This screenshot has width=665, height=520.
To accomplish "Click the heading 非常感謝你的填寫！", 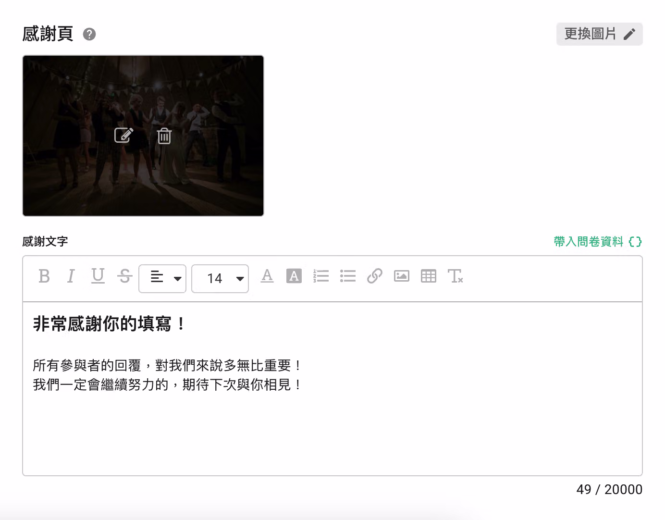I will tap(109, 324).
